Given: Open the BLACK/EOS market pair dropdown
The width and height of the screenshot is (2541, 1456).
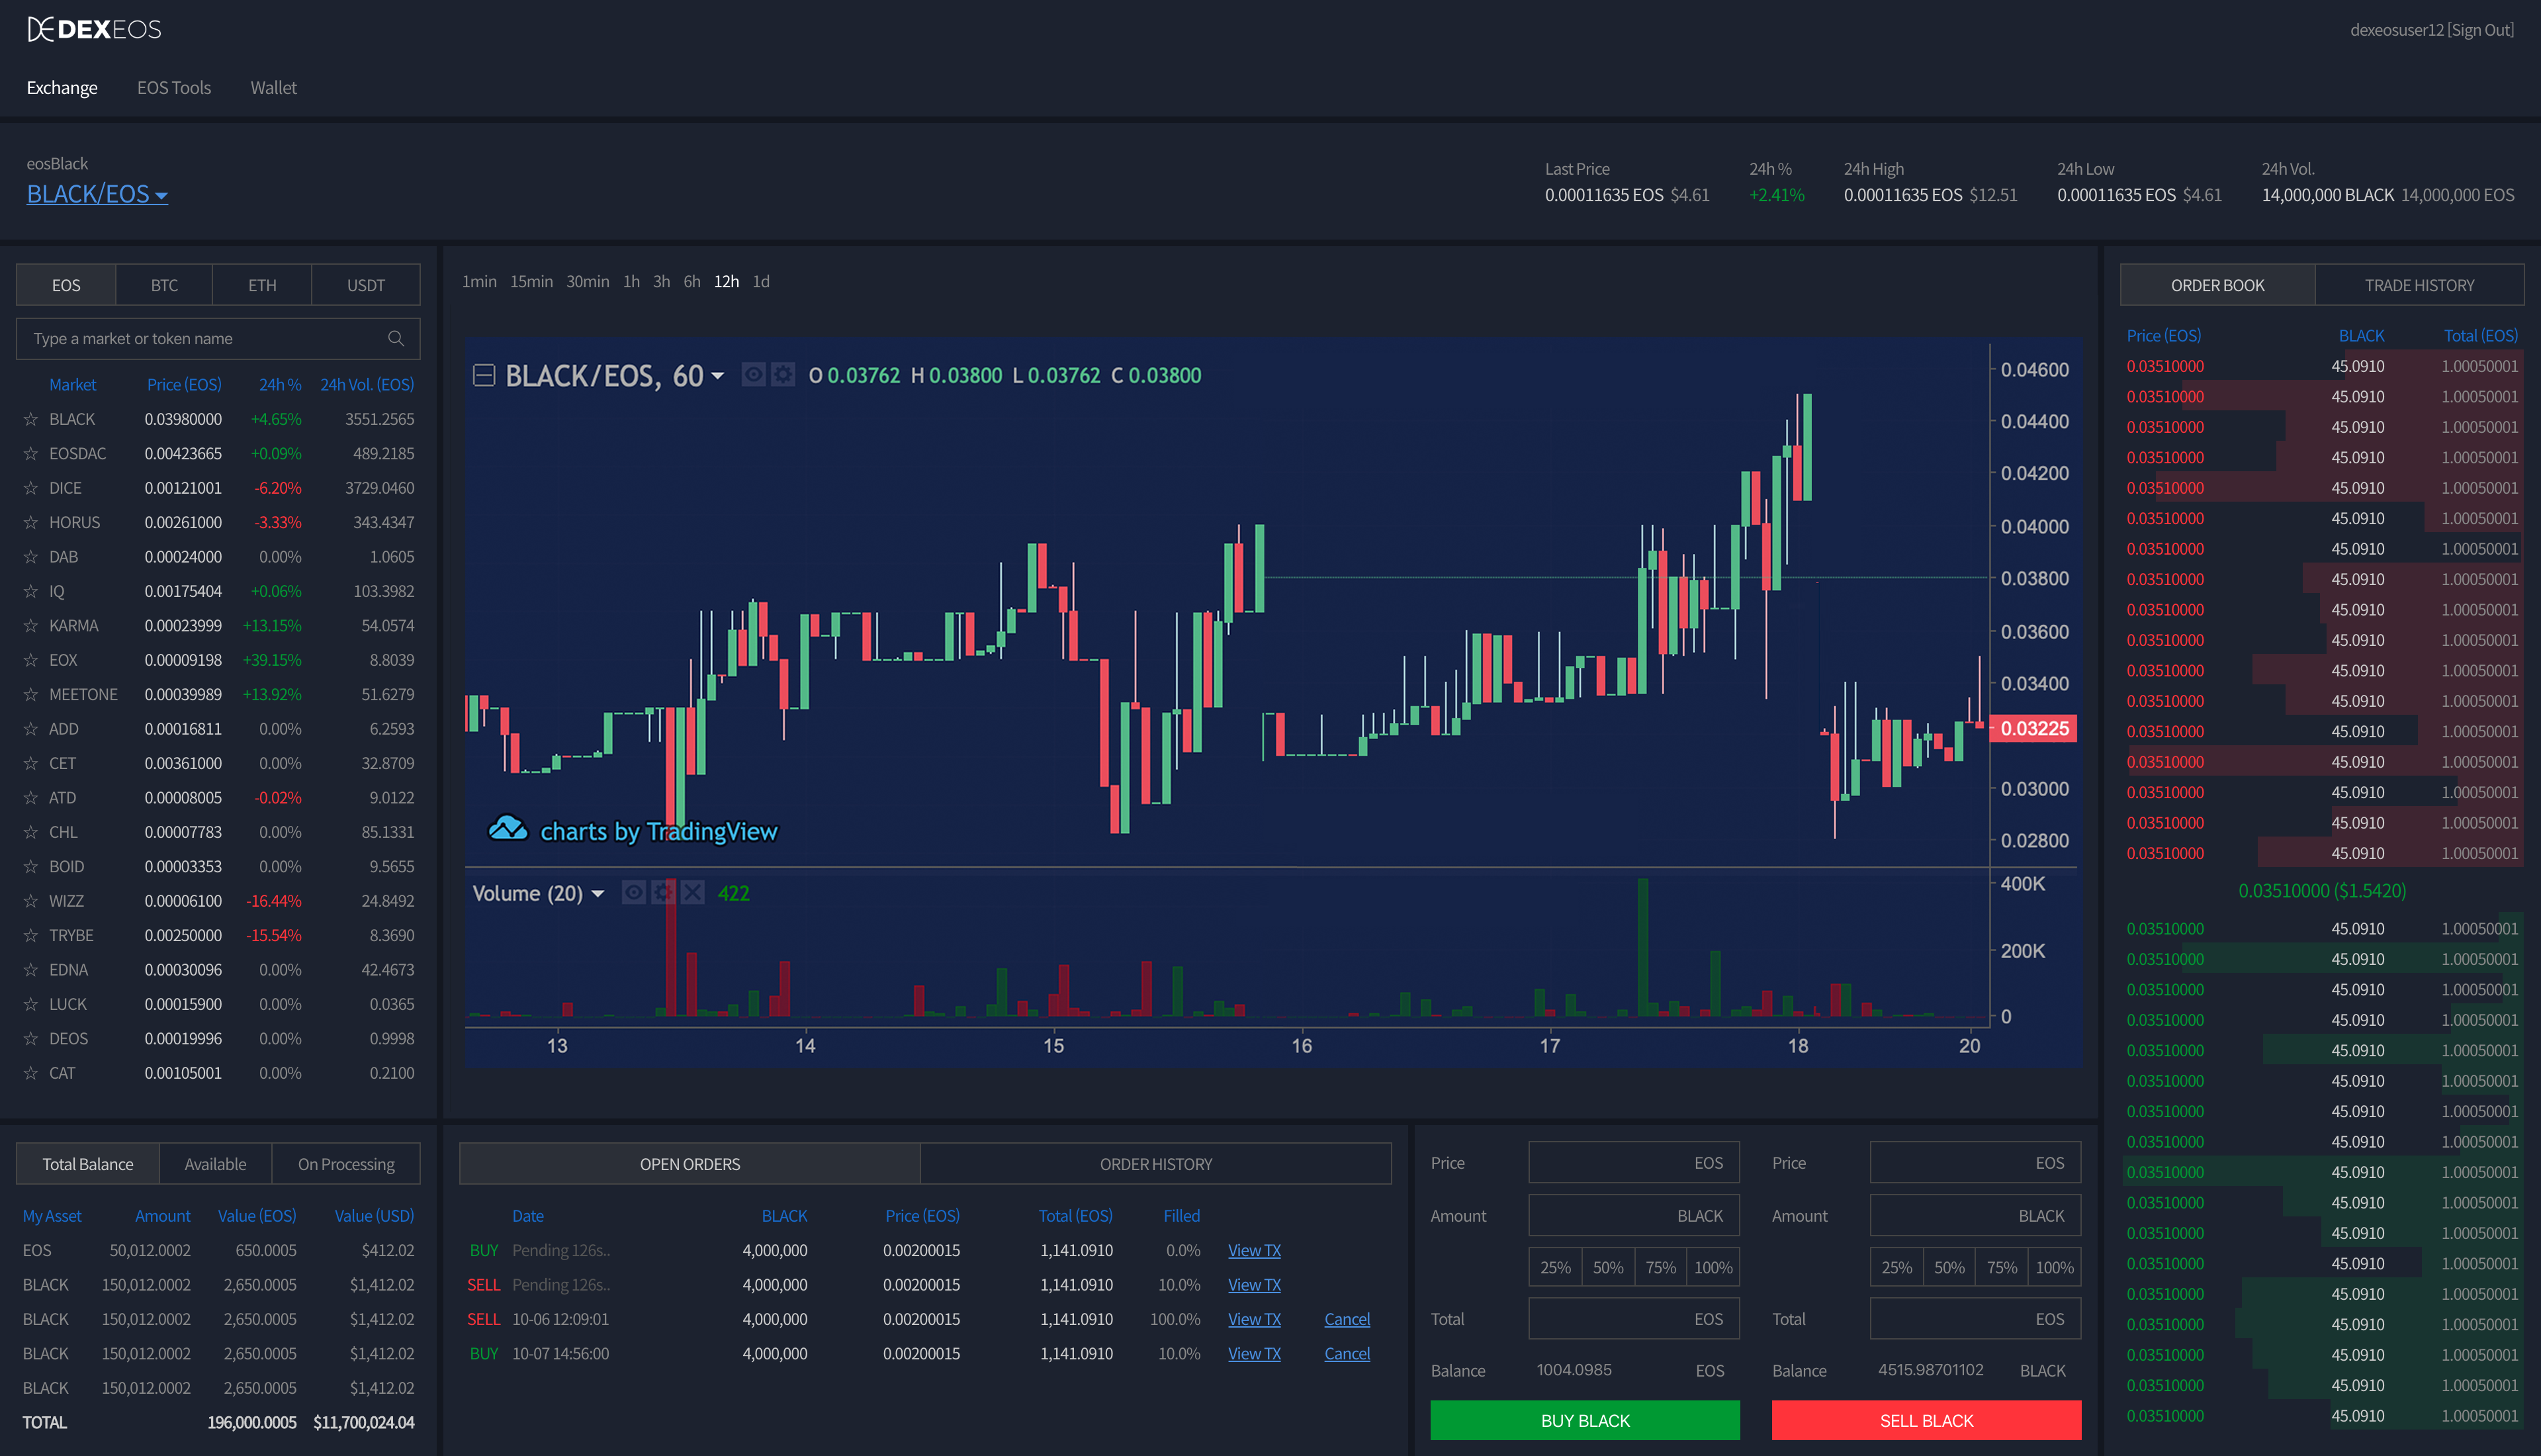Looking at the screenshot, I should tap(97, 194).
